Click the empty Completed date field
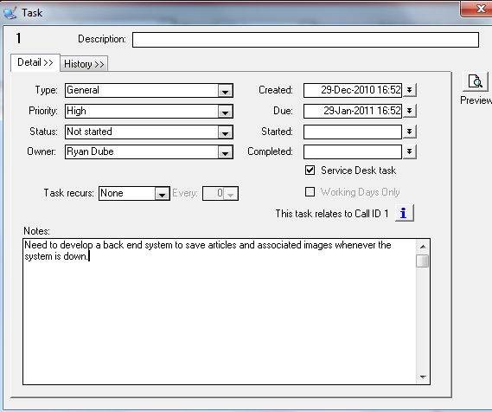The height and width of the screenshot is (412, 492). (353, 151)
